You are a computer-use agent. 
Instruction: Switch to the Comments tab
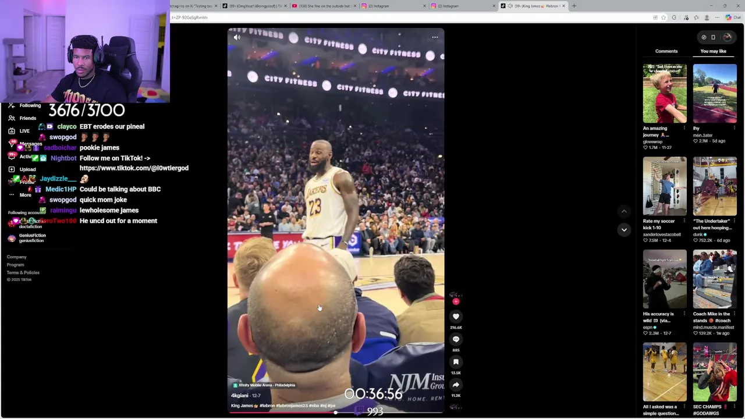point(666,51)
